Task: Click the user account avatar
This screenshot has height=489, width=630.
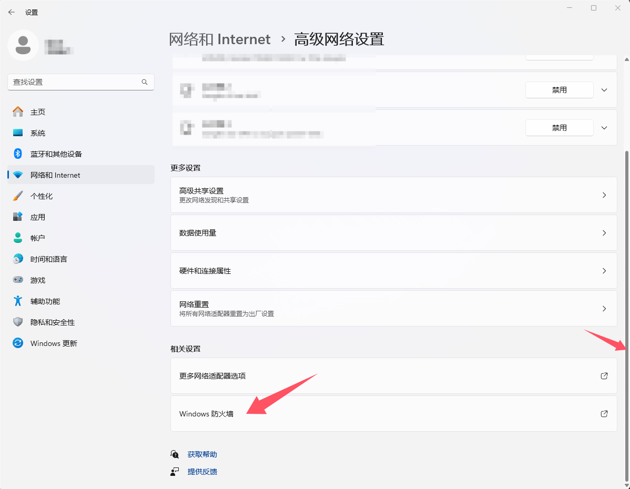Action: [x=23, y=45]
